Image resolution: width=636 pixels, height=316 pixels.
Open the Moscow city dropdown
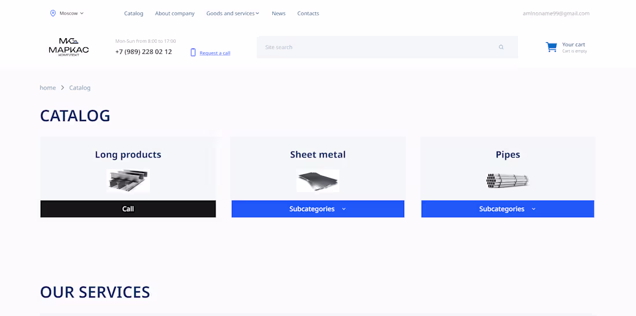point(71,13)
